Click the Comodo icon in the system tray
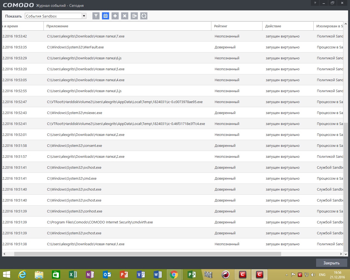 coord(300,275)
